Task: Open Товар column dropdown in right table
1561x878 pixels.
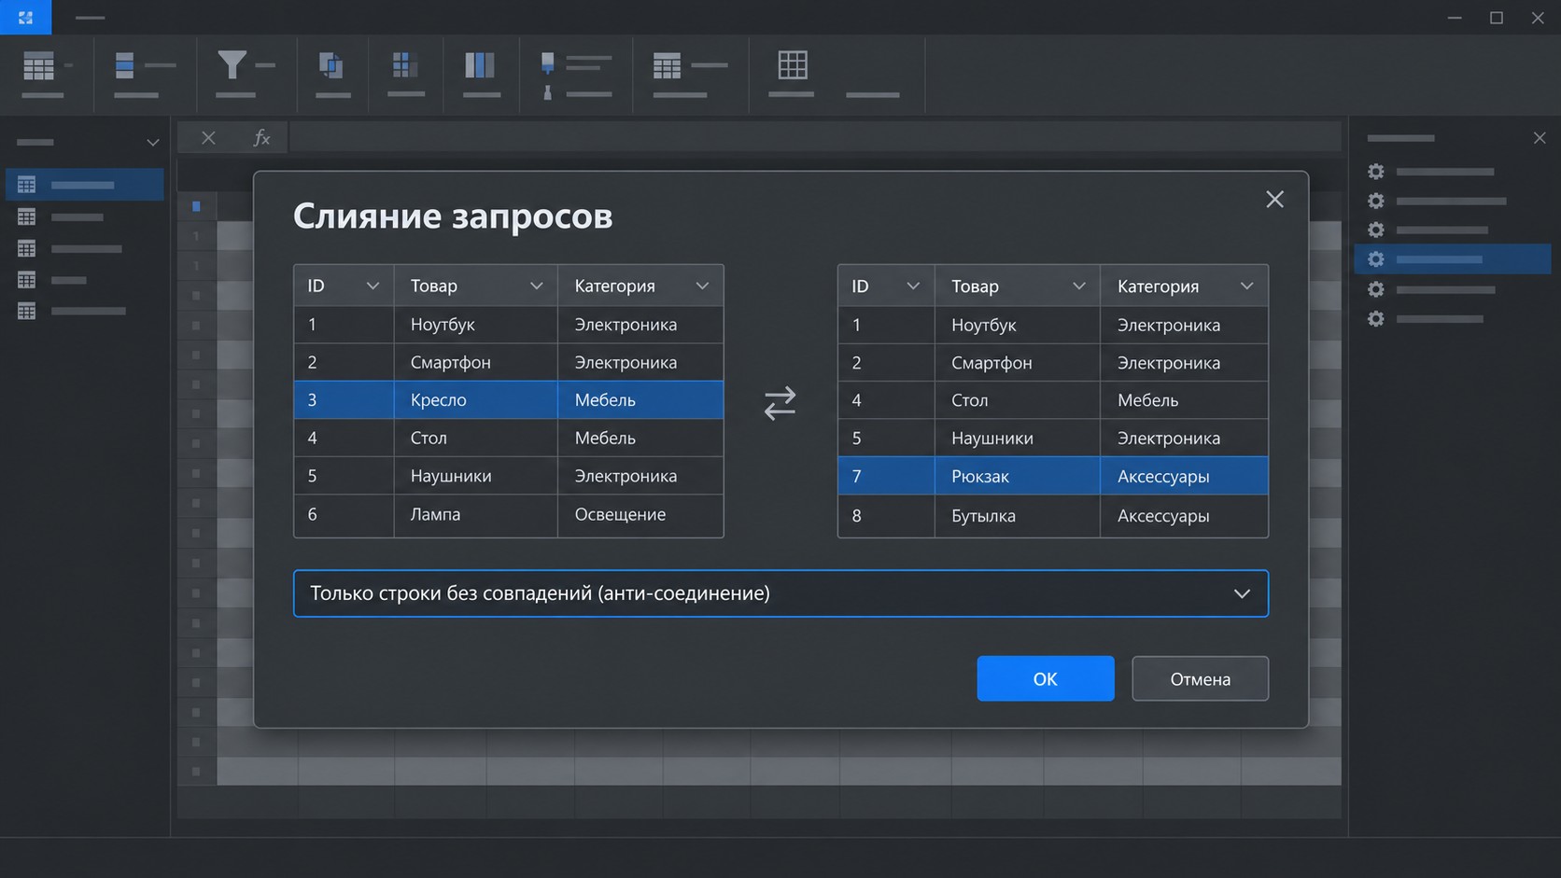Action: tap(1078, 286)
